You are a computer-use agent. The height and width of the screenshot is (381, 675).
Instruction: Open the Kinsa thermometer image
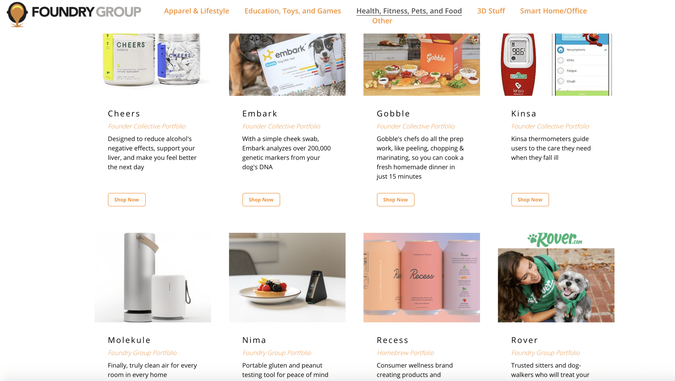(556, 65)
